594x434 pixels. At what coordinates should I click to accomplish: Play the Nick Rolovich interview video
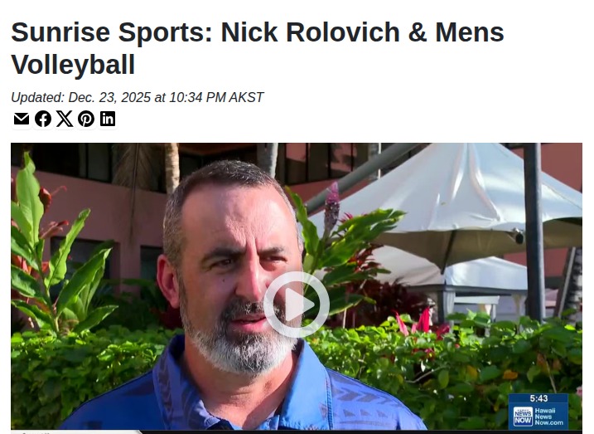(297, 305)
